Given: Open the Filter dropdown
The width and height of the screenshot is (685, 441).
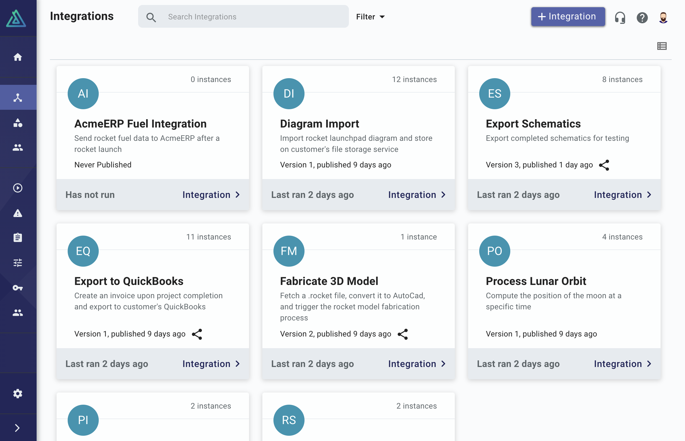Looking at the screenshot, I should [371, 17].
